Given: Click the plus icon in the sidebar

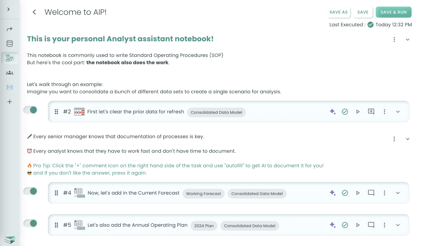Looking at the screenshot, I should pos(9,101).
